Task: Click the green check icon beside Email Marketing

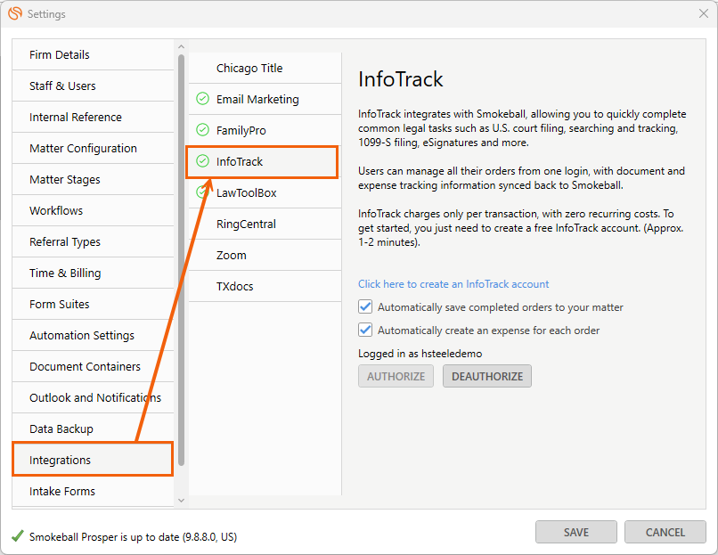Action: pyautogui.click(x=202, y=99)
